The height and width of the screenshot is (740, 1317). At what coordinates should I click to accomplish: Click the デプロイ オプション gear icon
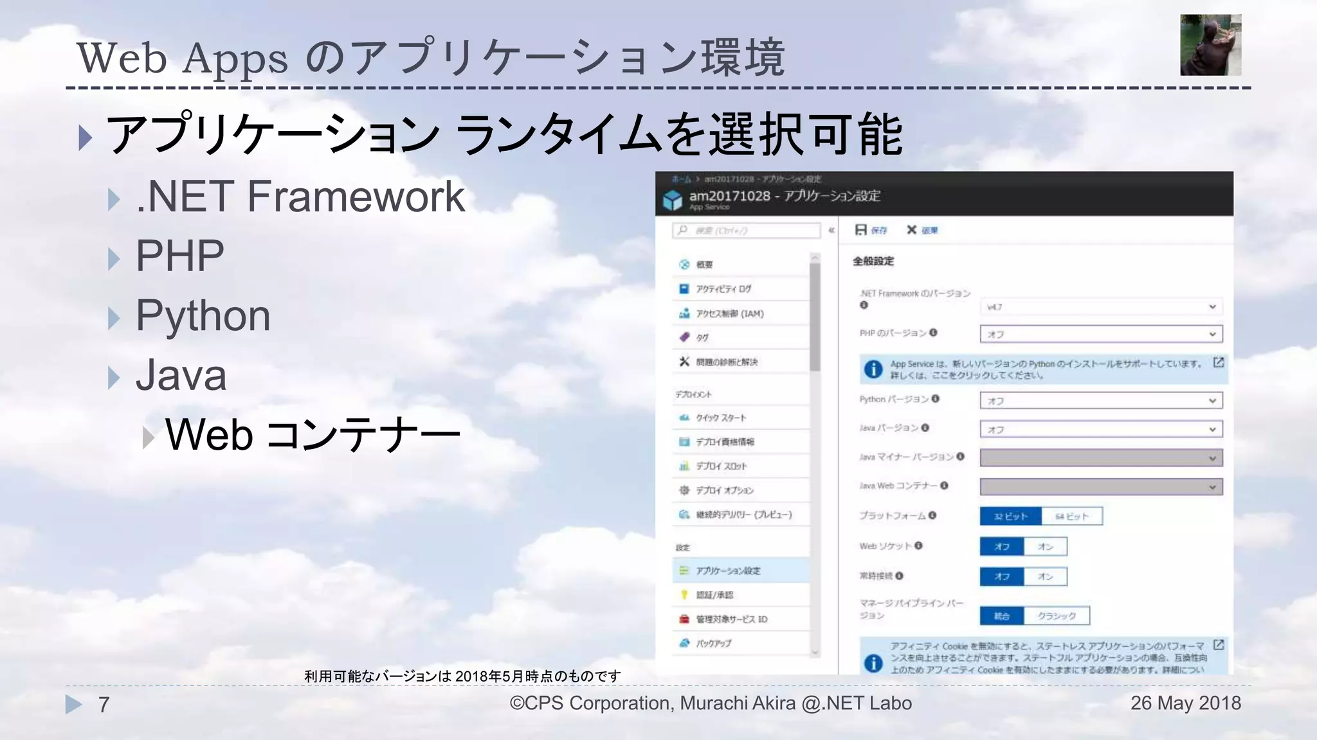(x=684, y=490)
